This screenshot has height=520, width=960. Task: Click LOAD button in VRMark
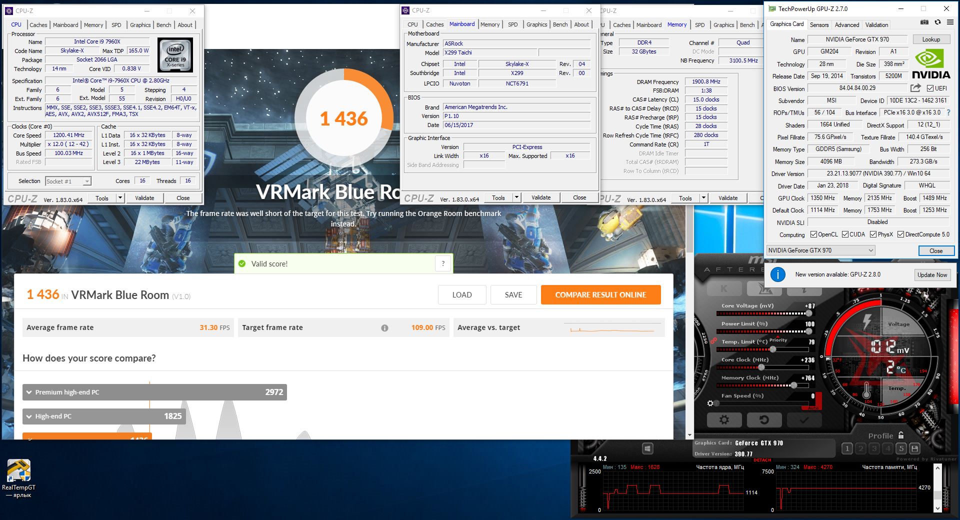pos(462,295)
